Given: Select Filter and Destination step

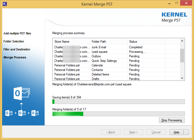Looking at the screenshot, I should tap(17, 50).
